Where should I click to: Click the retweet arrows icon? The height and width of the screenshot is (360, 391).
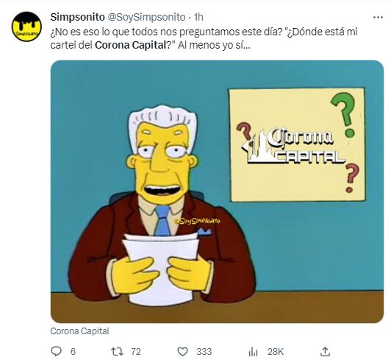click(117, 351)
